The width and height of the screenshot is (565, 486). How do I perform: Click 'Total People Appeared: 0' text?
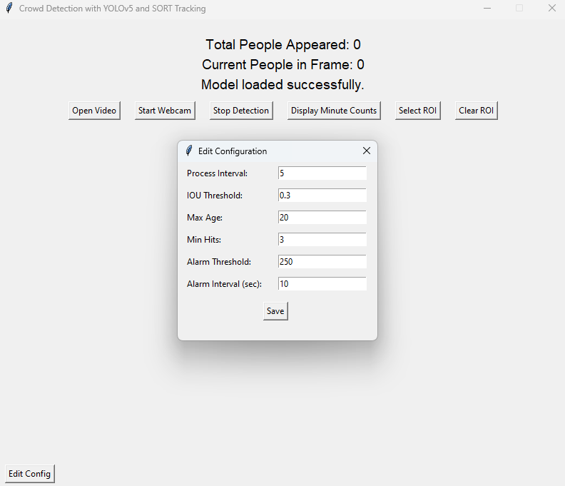coord(283,45)
